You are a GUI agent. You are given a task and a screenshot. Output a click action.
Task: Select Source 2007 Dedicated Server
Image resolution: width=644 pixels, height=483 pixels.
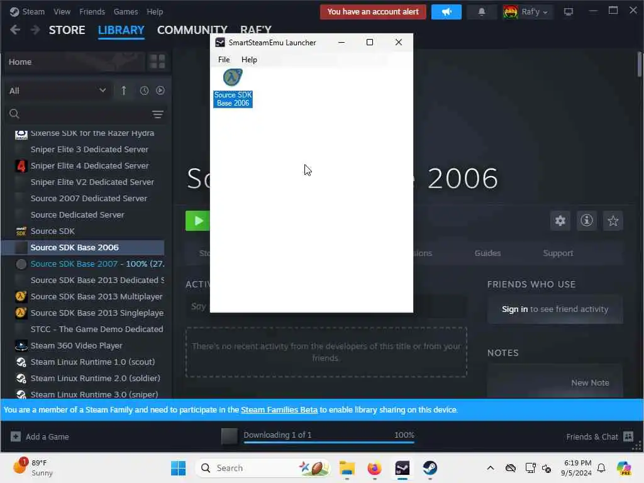point(89,198)
